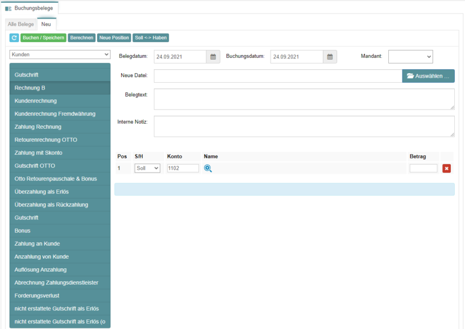Select Zahlung an Kunde template
The height and width of the screenshot is (329, 465).
click(60, 244)
